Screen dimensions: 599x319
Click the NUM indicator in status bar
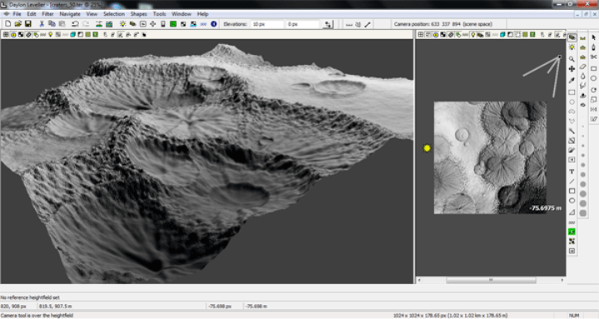574,316
